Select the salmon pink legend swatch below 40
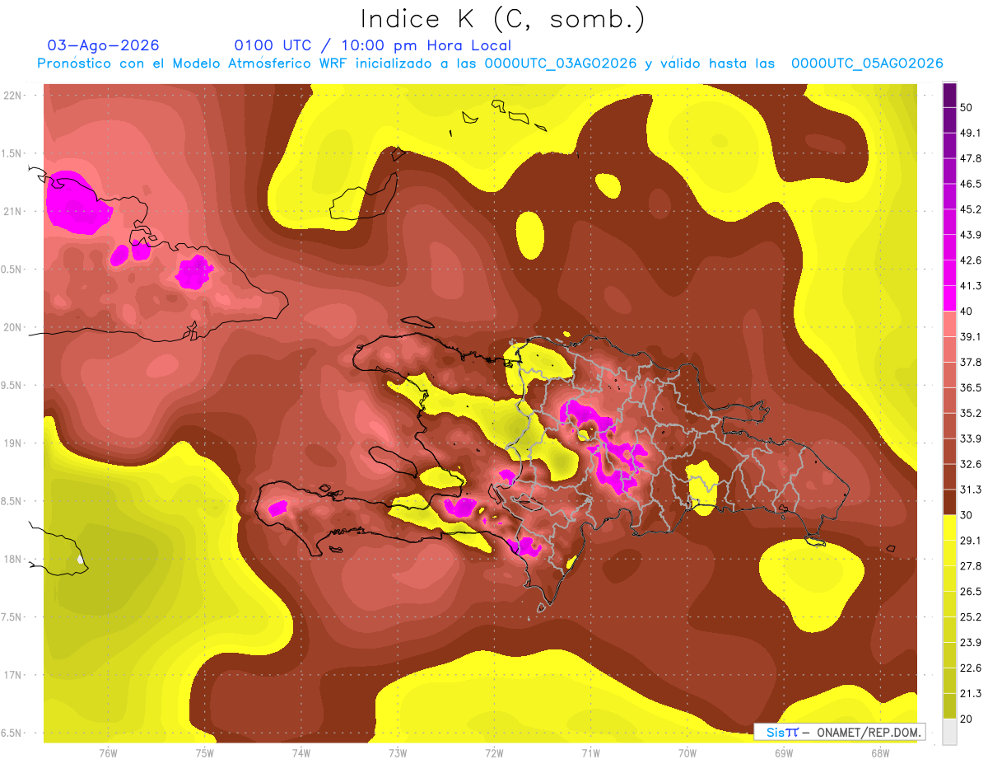 pyautogui.click(x=949, y=322)
